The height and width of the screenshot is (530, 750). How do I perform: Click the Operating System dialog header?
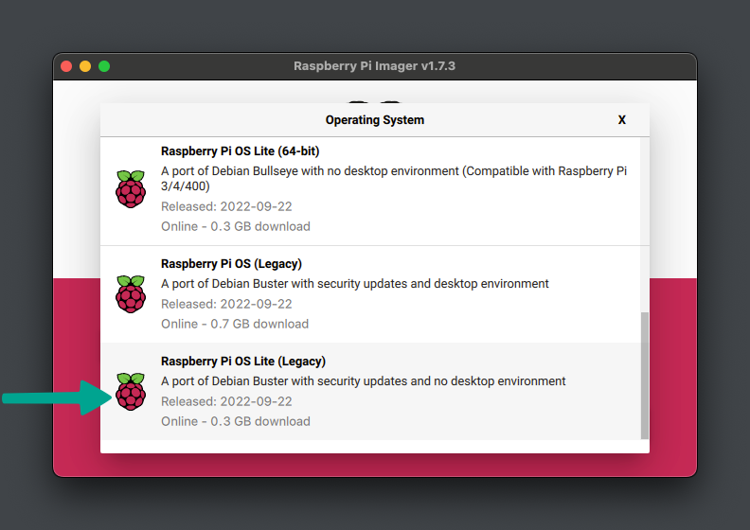[x=375, y=120]
